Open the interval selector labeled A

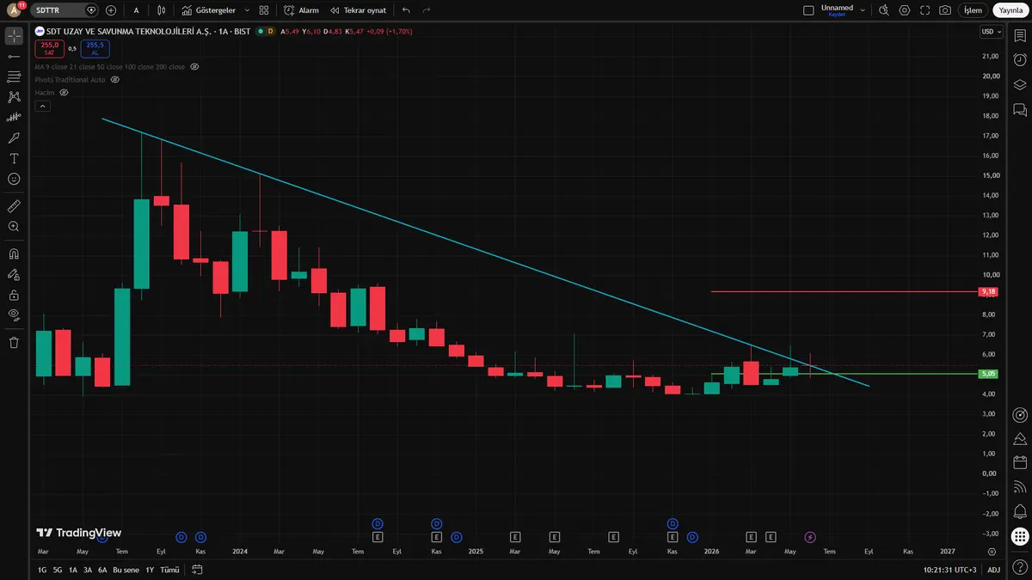pos(136,10)
